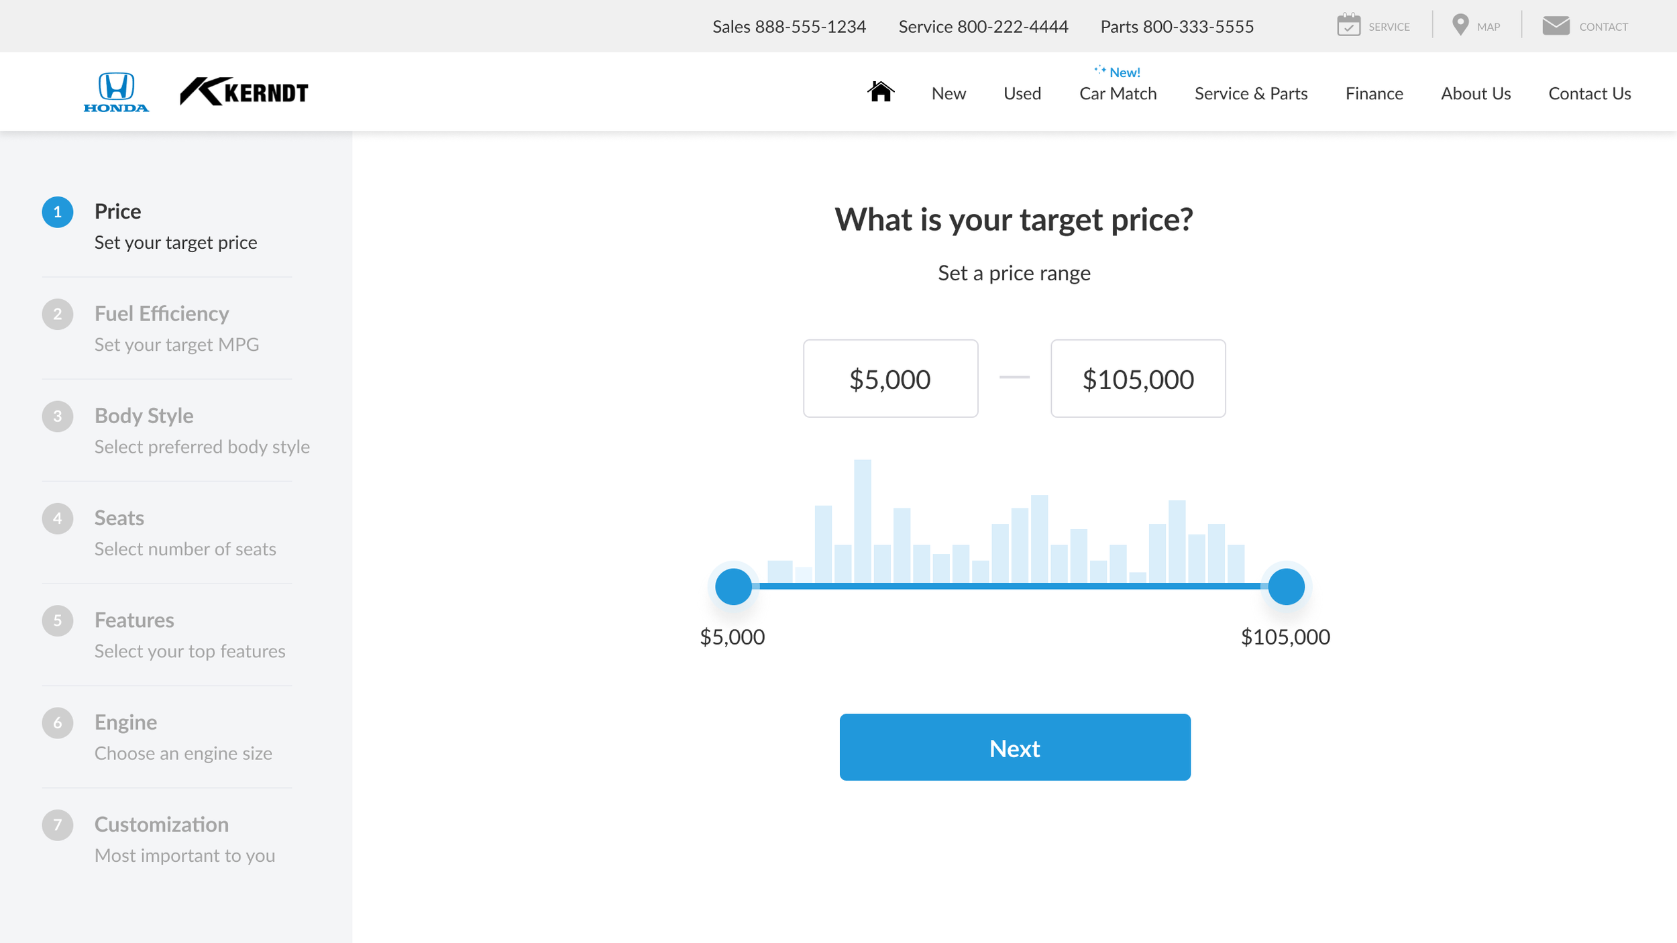1677x943 pixels.
Task: Click the Honda logo
Action: coord(116,92)
